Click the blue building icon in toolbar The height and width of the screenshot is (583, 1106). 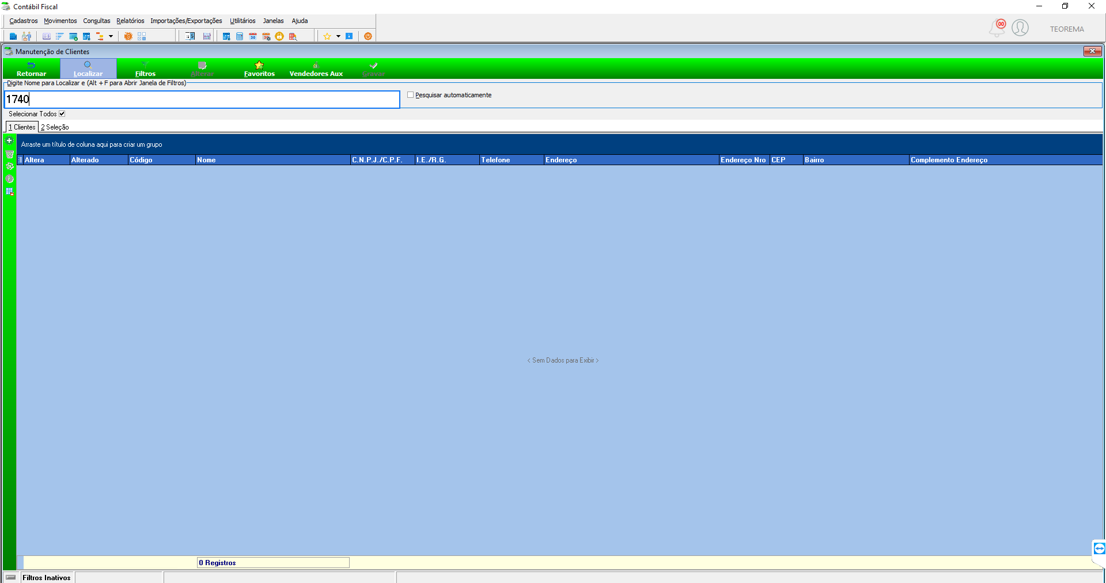(13, 36)
